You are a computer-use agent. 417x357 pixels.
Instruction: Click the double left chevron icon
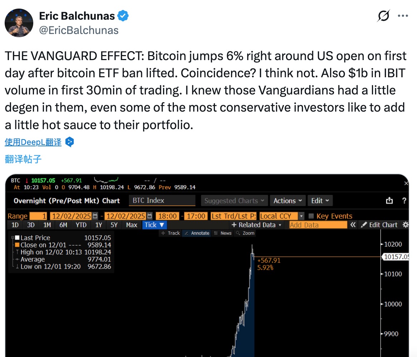pos(353,225)
